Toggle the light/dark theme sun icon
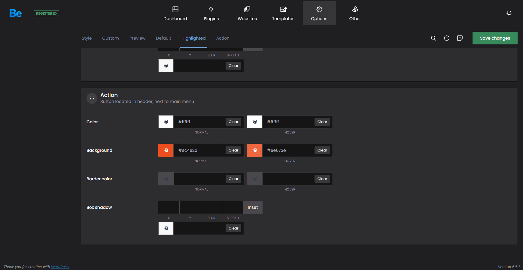The height and width of the screenshot is (270, 523). coord(509,13)
